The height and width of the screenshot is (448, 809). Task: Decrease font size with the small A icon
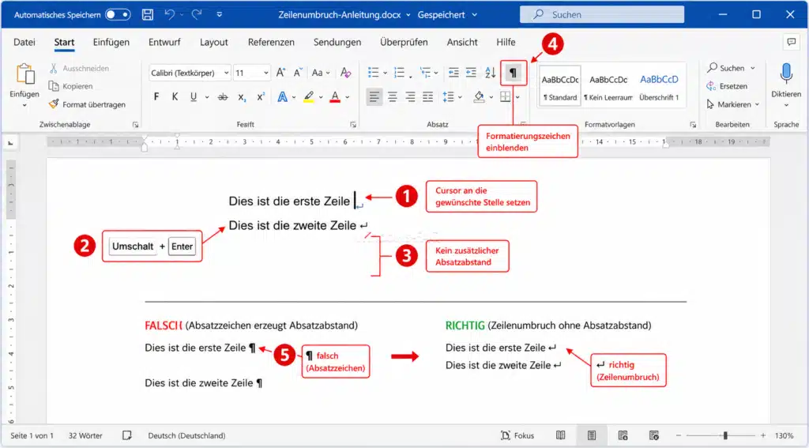click(298, 73)
